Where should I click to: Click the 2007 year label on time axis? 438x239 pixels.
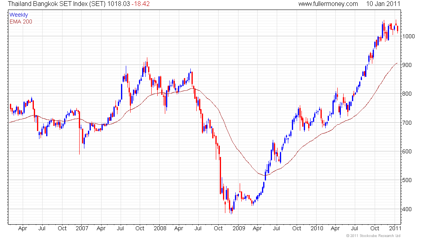(82, 228)
